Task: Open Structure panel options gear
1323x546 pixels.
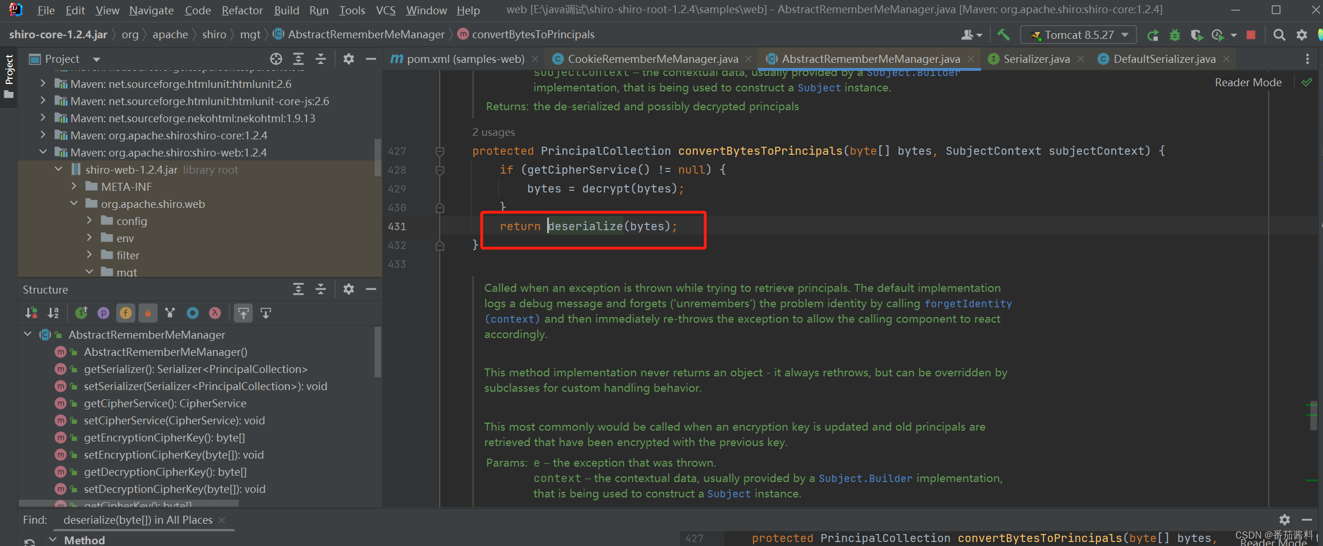Action: click(349, 290)
